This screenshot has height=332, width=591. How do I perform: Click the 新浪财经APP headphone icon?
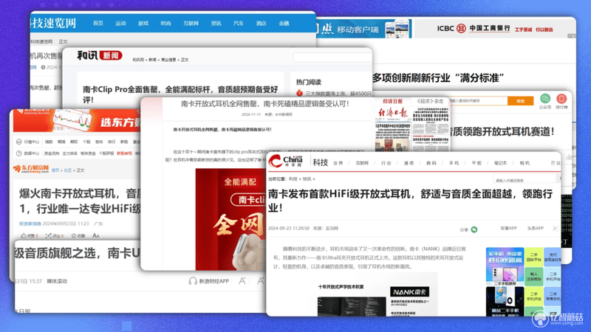tap(193, 281)
